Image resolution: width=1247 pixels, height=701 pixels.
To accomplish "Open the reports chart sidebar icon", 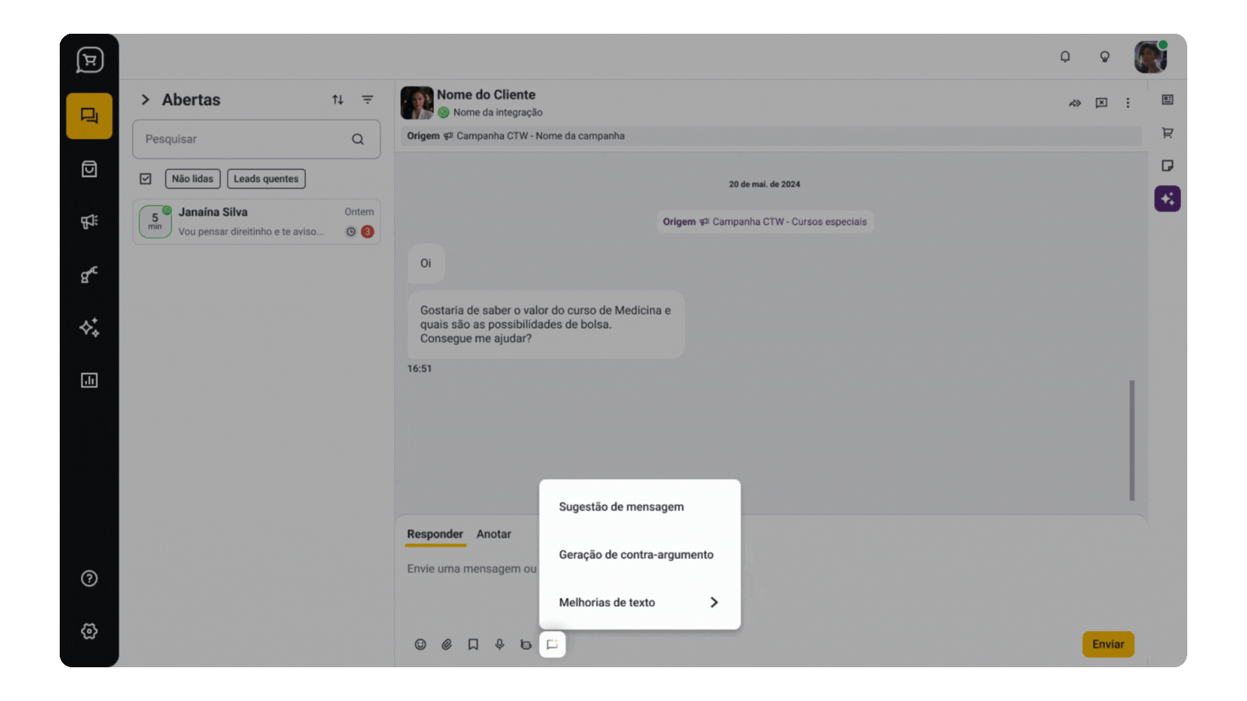I will [x=89, y=380].
